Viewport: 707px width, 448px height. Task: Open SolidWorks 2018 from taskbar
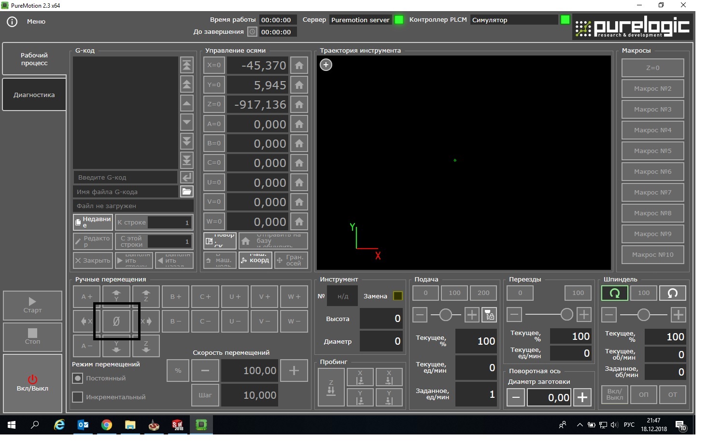coord(178,425)
